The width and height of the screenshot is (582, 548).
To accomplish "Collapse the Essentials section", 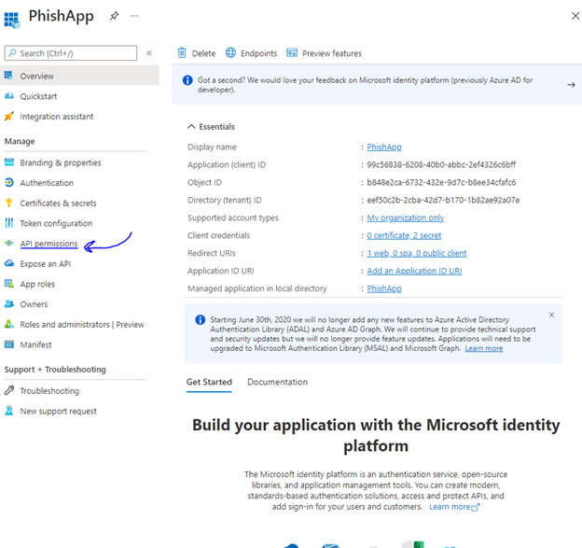I will click(x=192, y=126).
